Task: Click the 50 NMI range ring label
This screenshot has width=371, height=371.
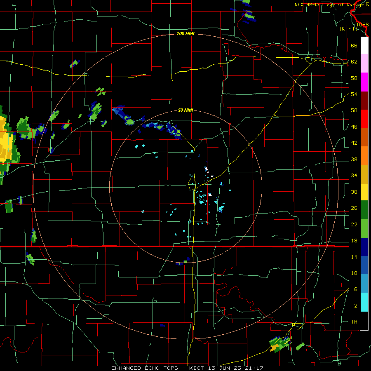Action: pyautogui.click(x=185, y=110)
